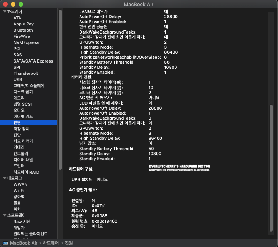Screen dimensions: 278x247
Task: Select Apple Pay in the sidebar
Action: coord(24,24)
